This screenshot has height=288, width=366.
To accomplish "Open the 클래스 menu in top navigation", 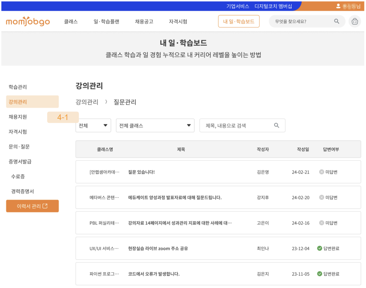I will [x=71, y=22].
